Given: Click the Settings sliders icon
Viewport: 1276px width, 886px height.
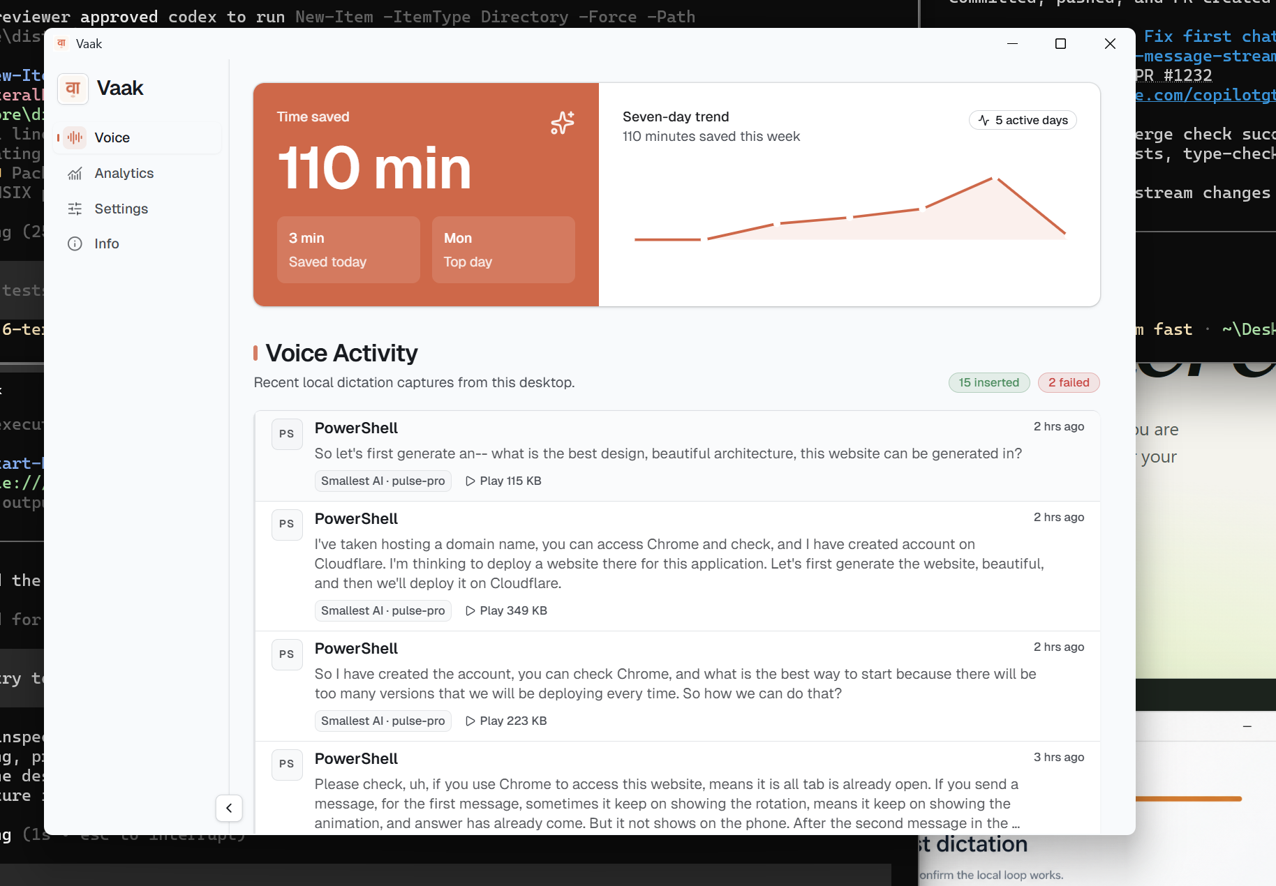Looking at the screenshot, I should click(x=75, y=209).
